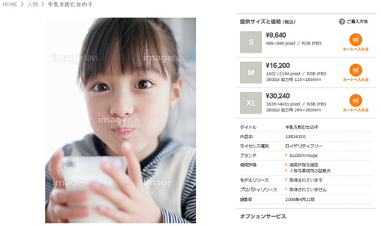Click model release 取得されています link

(x=306, y=180)
